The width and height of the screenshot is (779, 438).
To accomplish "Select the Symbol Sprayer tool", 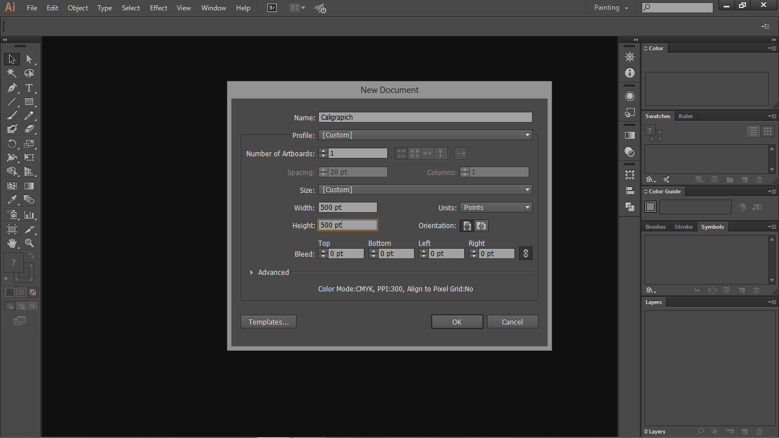I will (x=12, y=215).
